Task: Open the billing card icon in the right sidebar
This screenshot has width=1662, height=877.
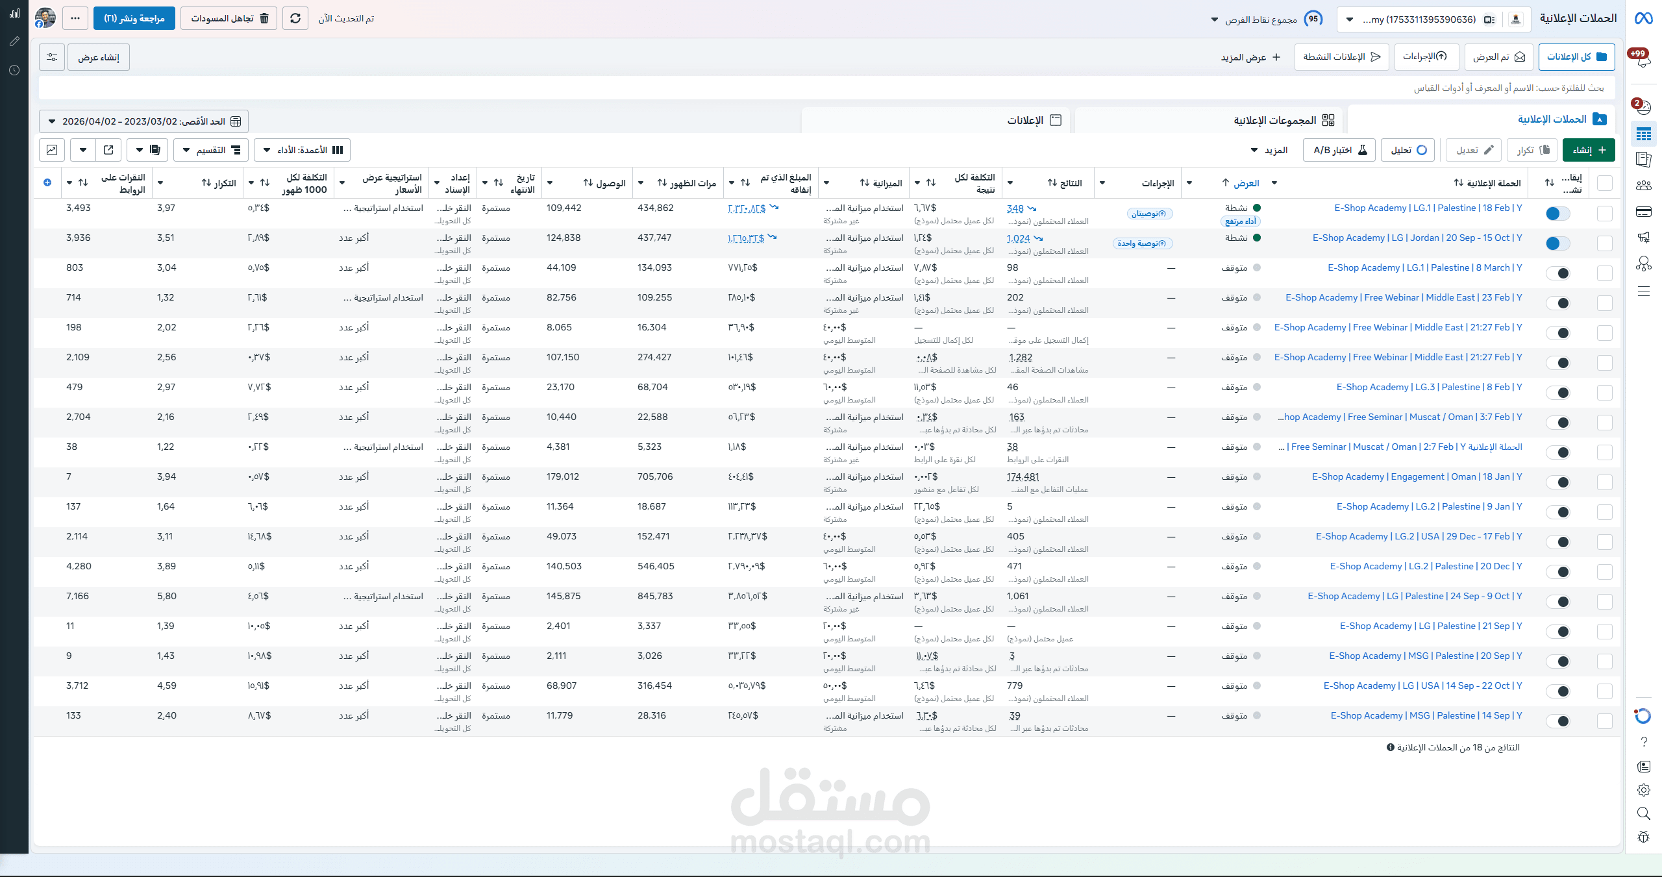Action: [x=1644, y=212]
